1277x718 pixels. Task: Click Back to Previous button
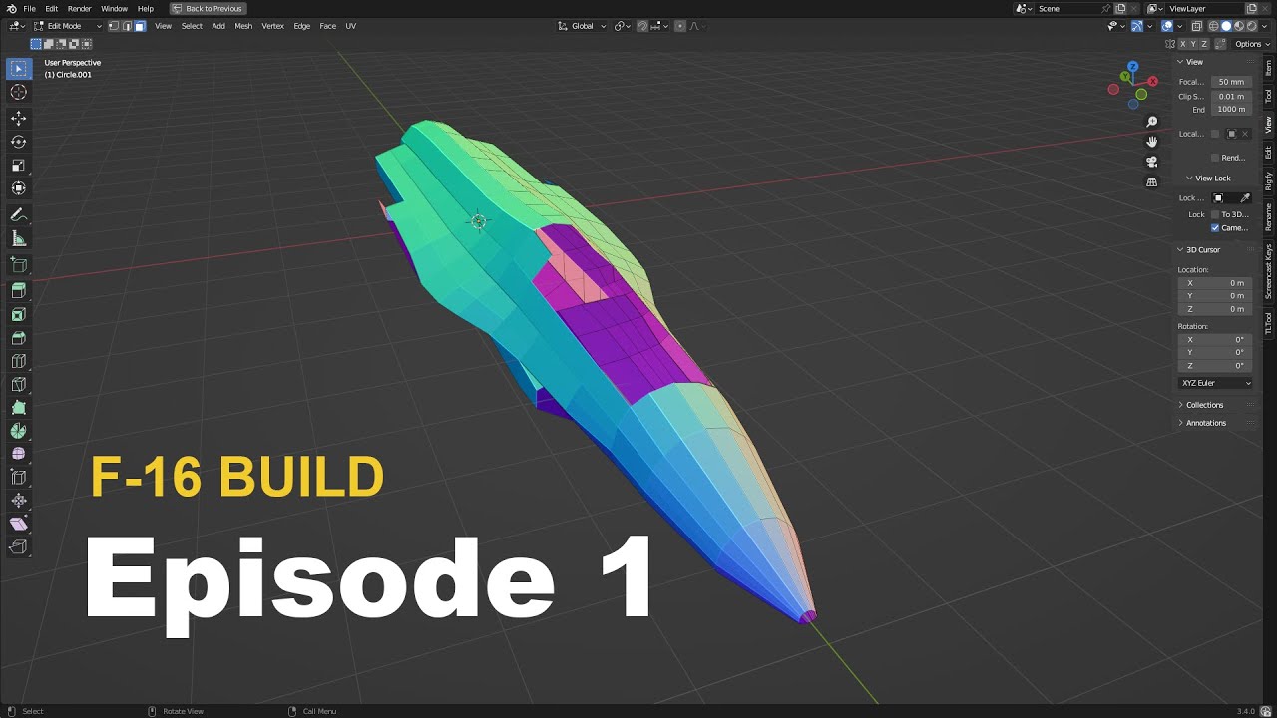coord(208,8)
